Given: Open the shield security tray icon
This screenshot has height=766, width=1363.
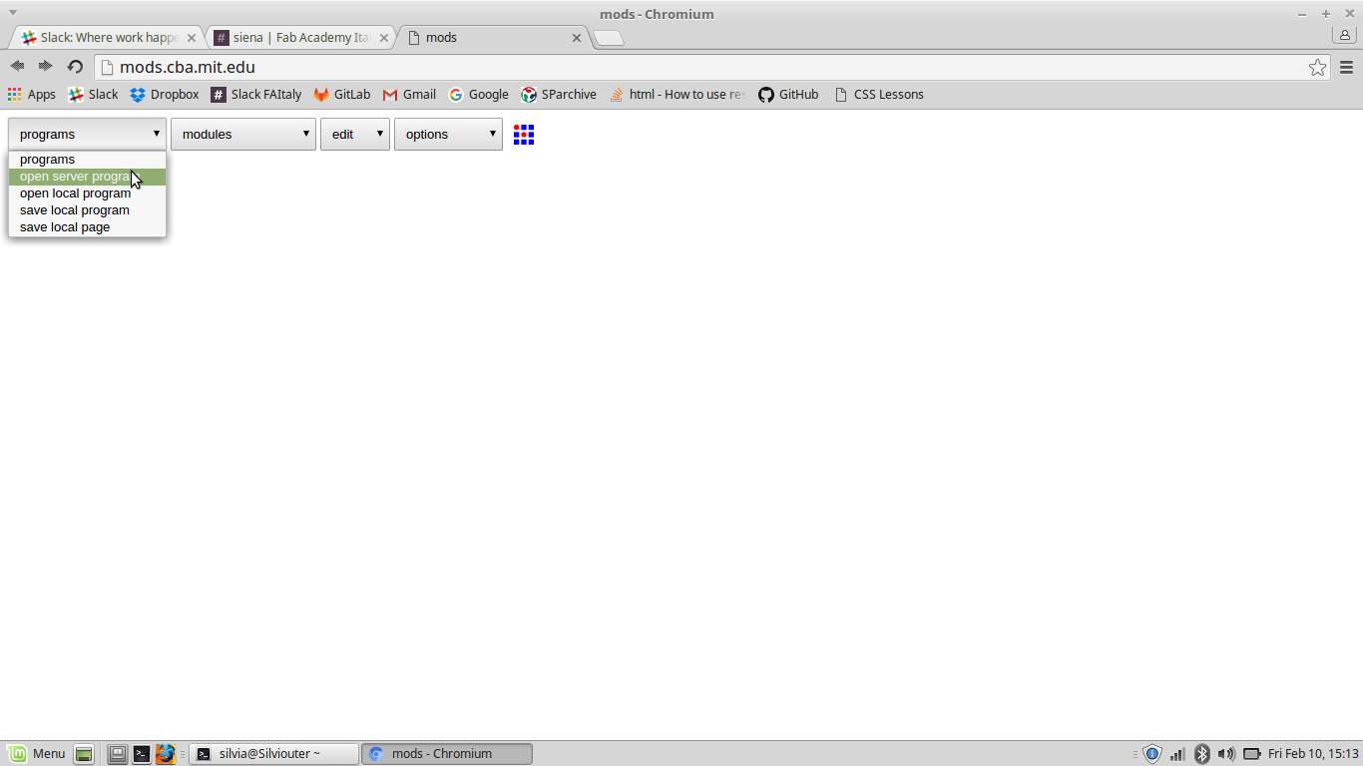Looking at the screenshot, I should 1152,754.
